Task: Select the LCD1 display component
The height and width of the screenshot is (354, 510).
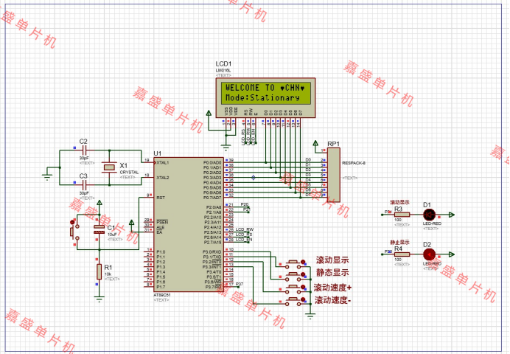Action: [265, 97]
